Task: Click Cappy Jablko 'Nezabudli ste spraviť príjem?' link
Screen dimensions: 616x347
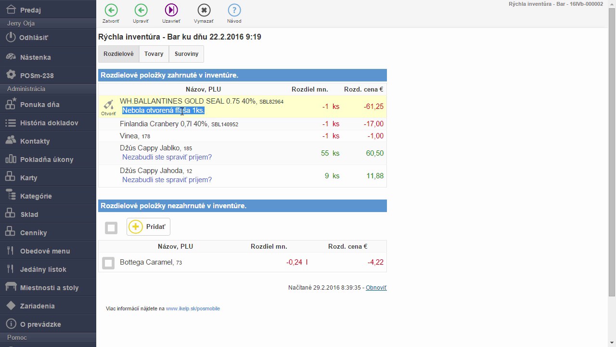Action: coord(167,157)
